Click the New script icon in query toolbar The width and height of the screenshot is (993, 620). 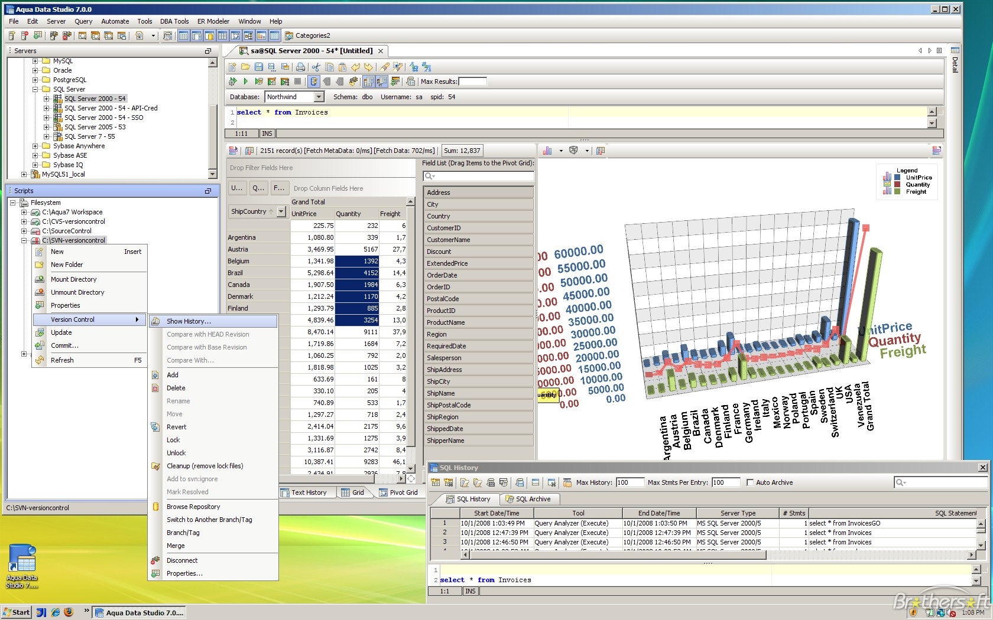click(232, 67)
